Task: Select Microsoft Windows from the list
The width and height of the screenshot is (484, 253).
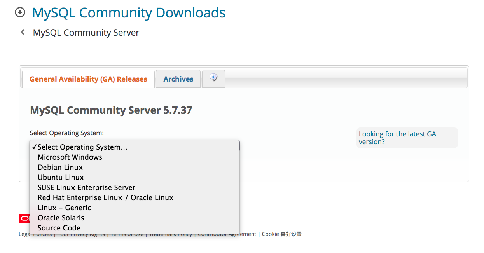Action: coord(135,157)
